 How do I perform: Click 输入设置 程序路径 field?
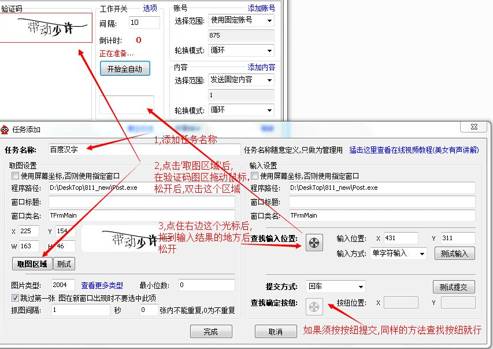pyautogui.click(x=382, y=188)
